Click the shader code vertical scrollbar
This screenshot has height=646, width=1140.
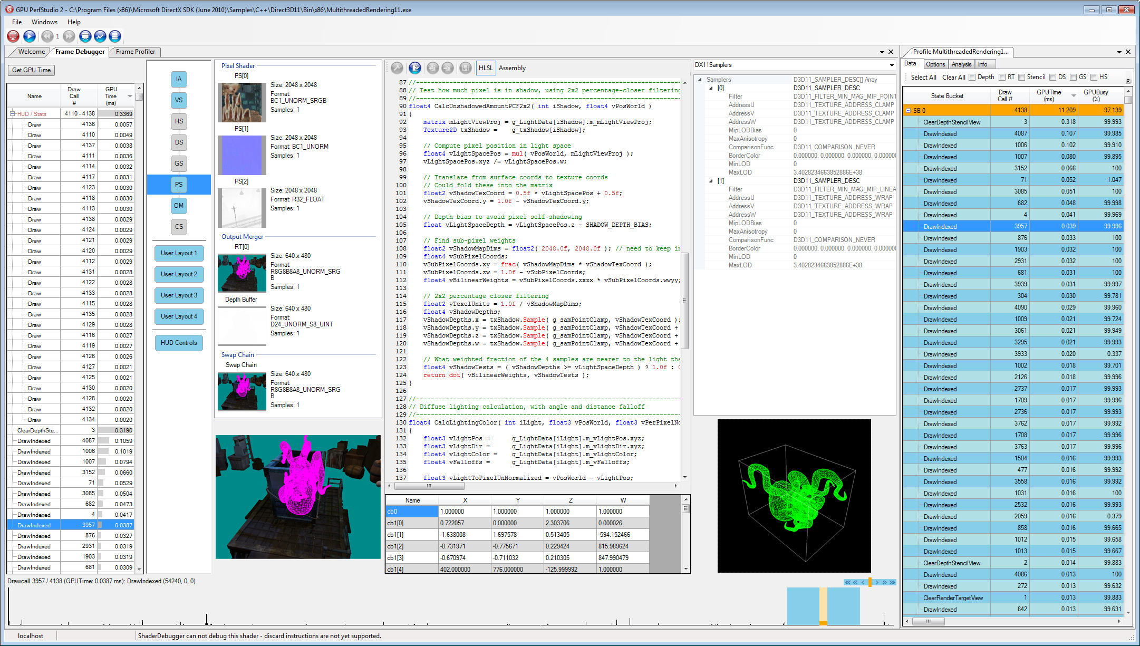[x=685, y=301]
